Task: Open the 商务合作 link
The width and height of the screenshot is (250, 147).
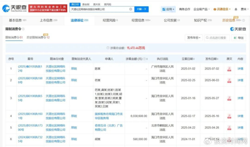Action: [185, 9]
